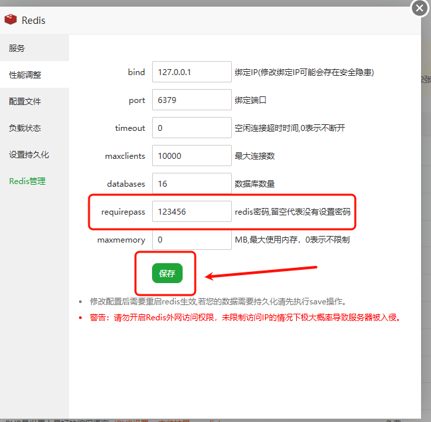The image size is (431, 422).
Task: Click the bind label text
Action: click(136, 72)
